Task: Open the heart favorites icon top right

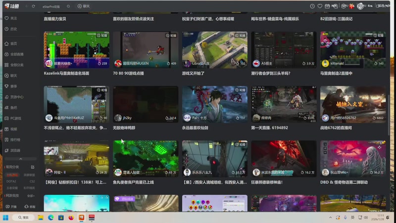Action: tap(320, 6)
